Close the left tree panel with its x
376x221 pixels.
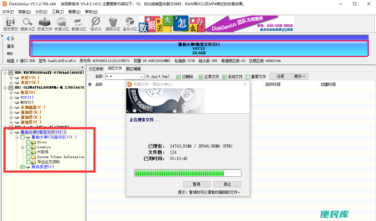point(82,67)
